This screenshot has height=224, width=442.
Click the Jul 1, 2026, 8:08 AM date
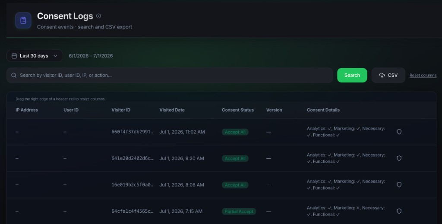[182, 185]
